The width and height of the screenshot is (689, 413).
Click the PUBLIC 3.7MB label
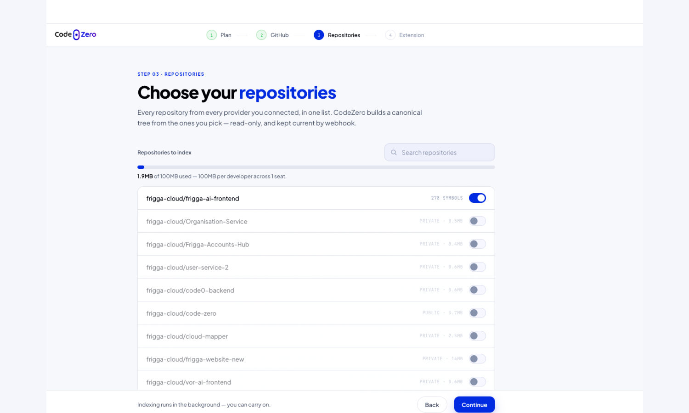coord(443,313)
